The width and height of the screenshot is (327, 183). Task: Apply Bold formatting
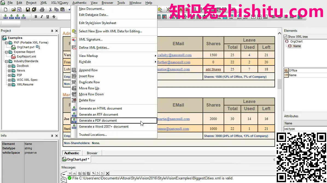click(36, 17)
